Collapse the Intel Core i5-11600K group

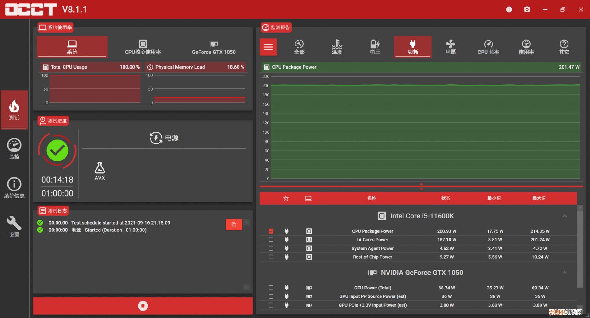(564, 216)
